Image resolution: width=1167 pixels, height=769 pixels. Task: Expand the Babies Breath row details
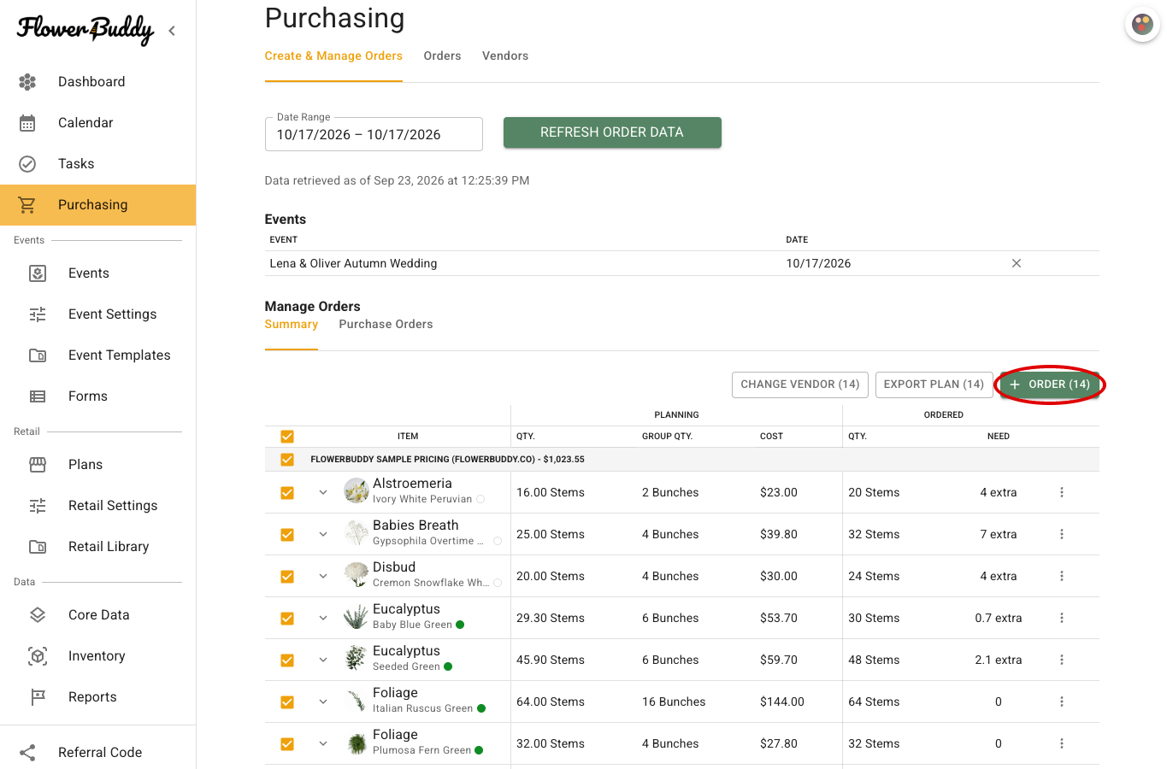coord(323,534)
